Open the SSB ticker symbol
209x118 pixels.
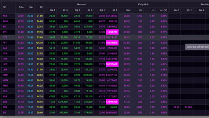[x=5, y=107]
